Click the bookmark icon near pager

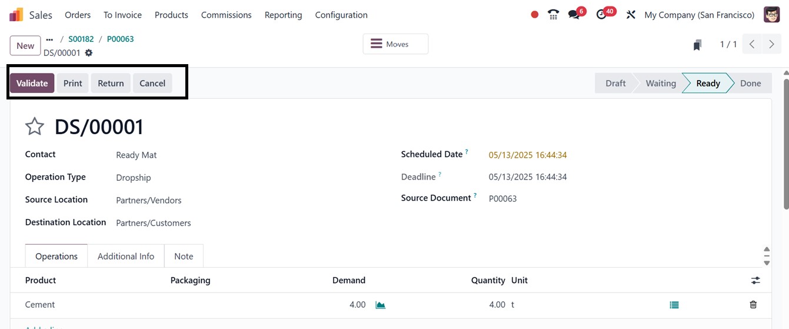[x=697, y=45]
